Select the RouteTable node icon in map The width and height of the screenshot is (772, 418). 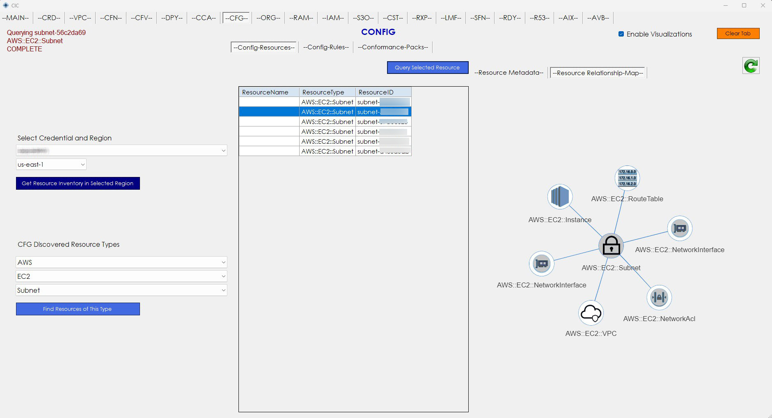click(x=627, y=178)
